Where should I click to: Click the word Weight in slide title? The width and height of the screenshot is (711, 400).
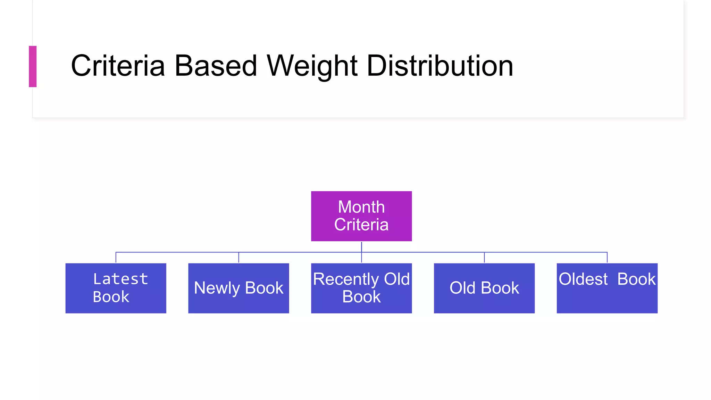pos(312,66)
